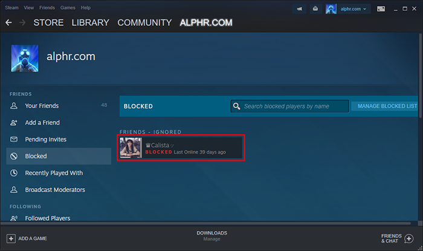Image resolution: width=423 pixels, height=251 pixels.
Task: Open Friends & Chat bubble icon
Action: [x=408, y=238]
